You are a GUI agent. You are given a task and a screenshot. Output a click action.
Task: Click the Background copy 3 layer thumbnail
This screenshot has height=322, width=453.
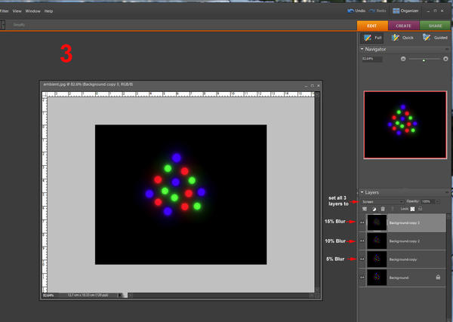pos(377,222)
